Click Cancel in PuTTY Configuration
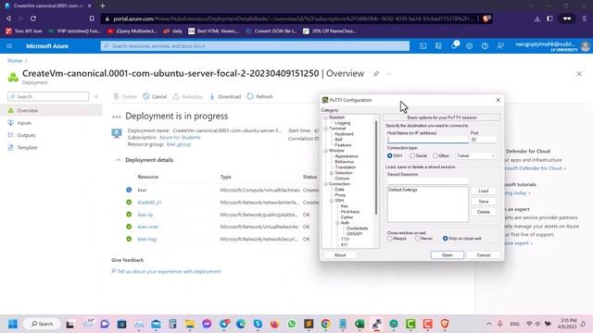 tap(484, 255)
